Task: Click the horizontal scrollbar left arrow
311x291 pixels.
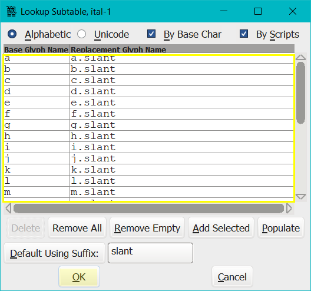Action: (8, 209)
